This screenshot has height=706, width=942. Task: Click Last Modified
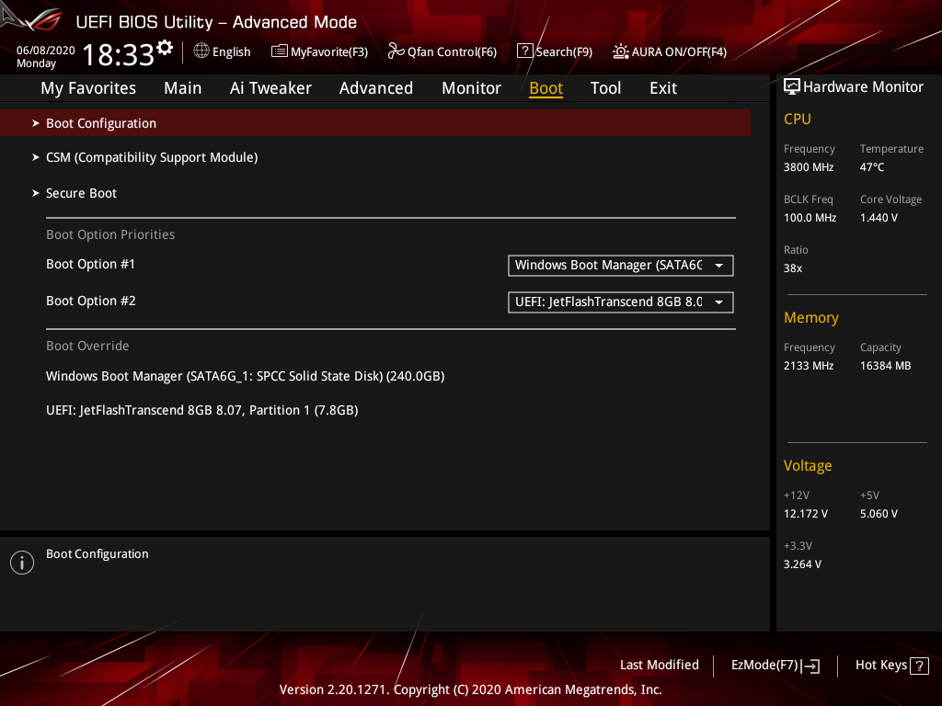pos(659,666)
